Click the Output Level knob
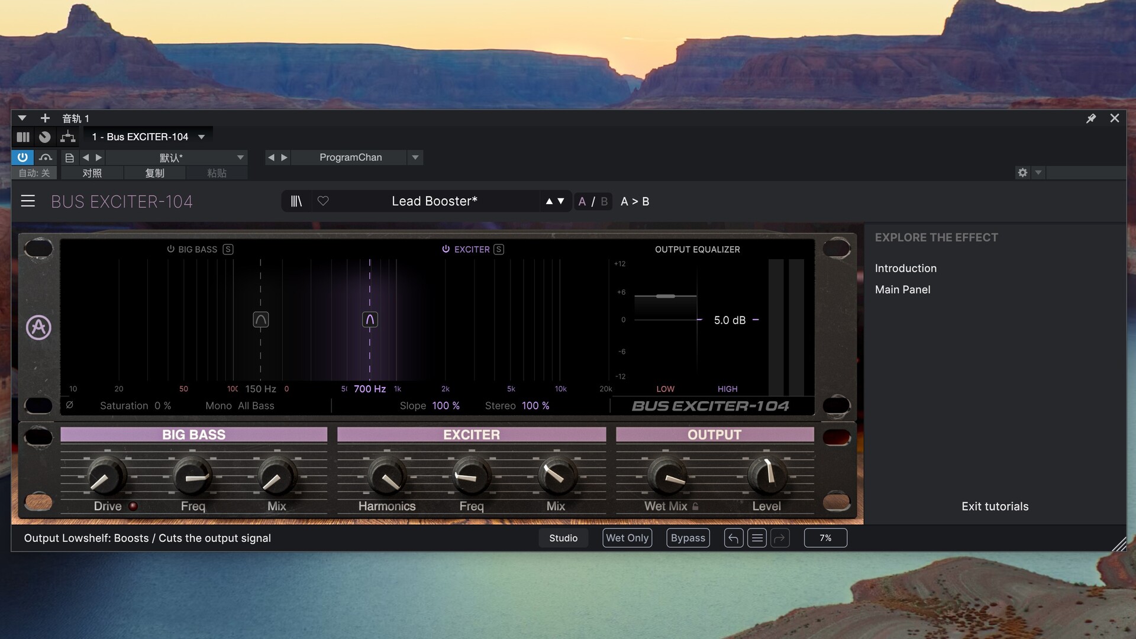Screen dimensions: 1136x639 point(767,476)
